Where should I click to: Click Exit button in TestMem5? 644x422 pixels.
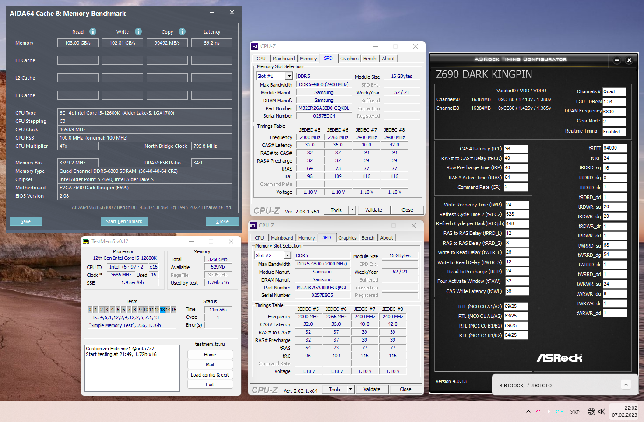[x=210, y=384]
